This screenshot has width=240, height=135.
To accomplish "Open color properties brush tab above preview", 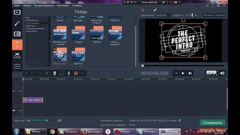I will coord(155,10).
